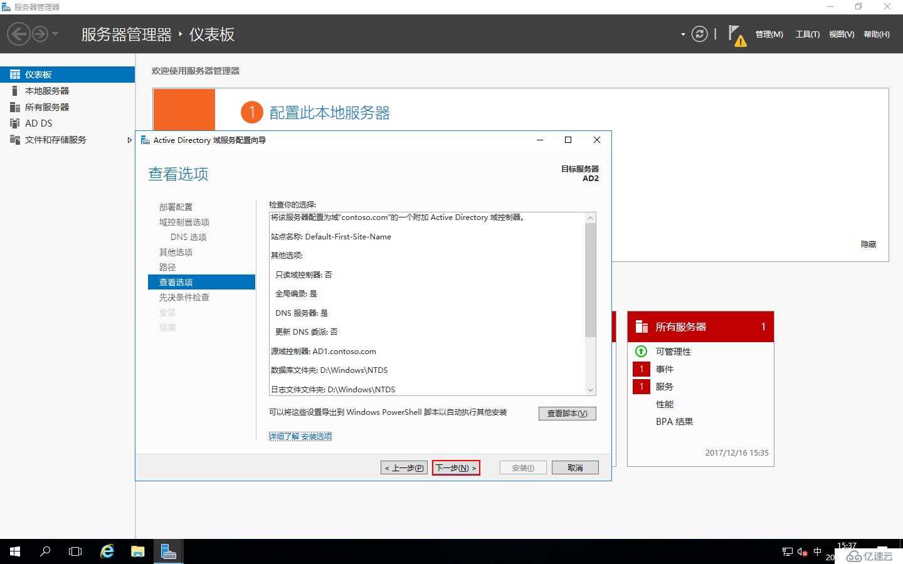The width and height of the screenshot is (903, 564).
Task: Open 所有服务器 tile header
Action: tap(700, 326)
